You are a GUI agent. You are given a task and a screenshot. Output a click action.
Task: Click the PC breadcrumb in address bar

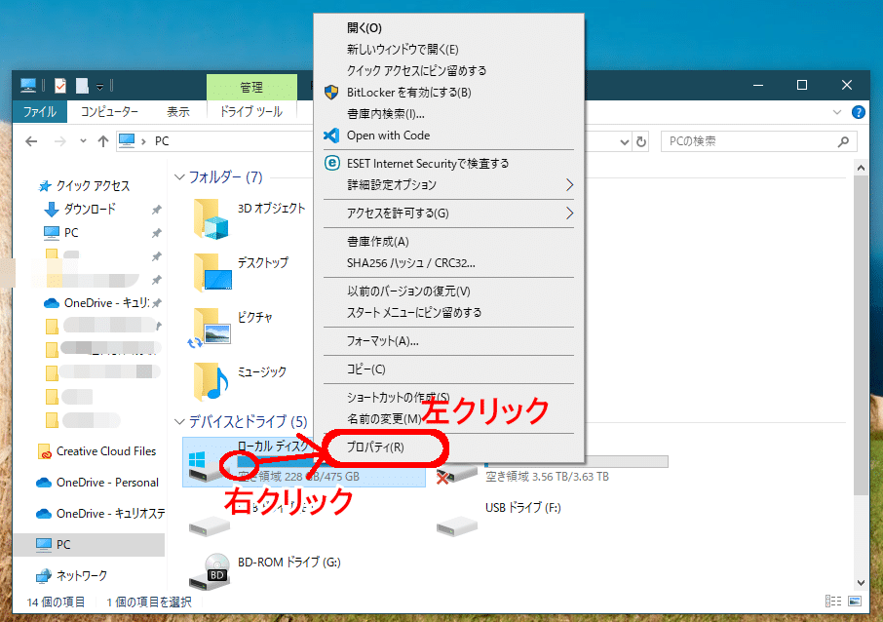162,141
